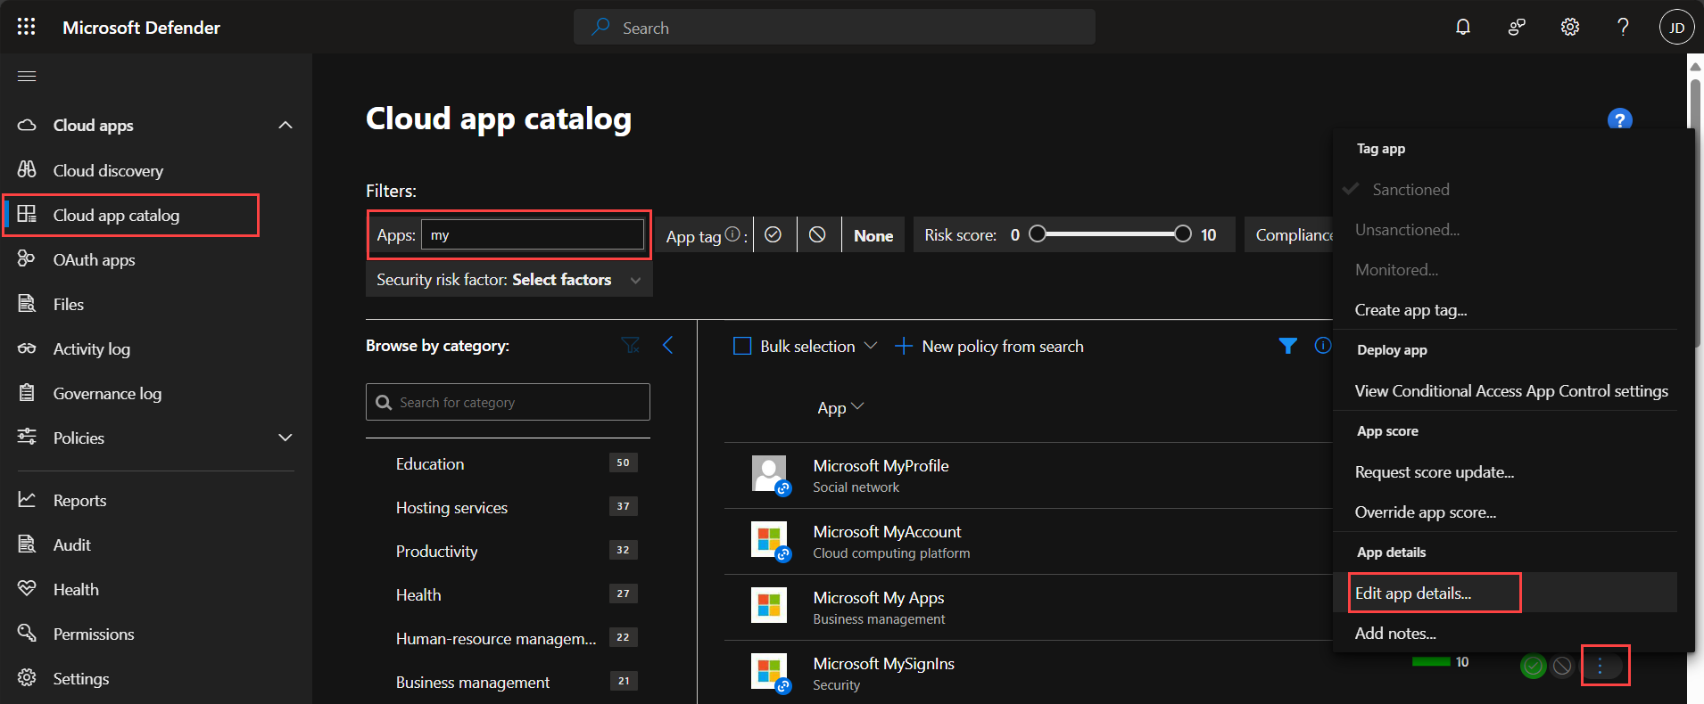The width and height of the screenshot is (1704, 704).
Task: Open the app launcher grid icon
Action: [x=27, y=27]
